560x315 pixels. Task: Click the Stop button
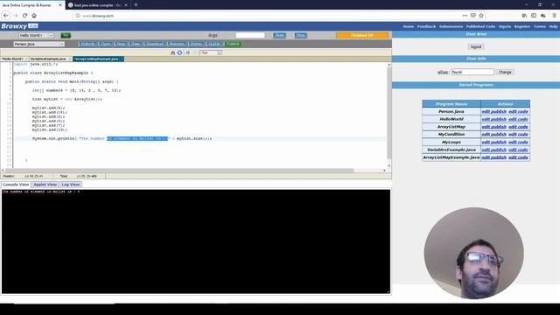tap(301, 35)
